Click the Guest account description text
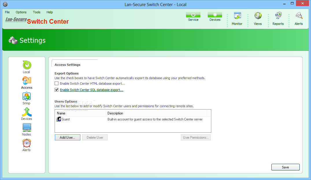 pos(155,119)
